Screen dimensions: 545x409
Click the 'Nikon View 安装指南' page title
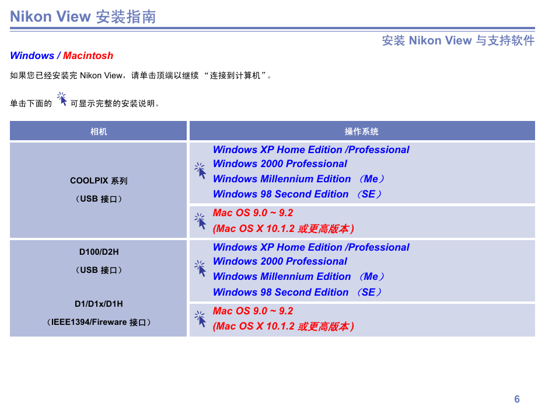click(83, 16)
